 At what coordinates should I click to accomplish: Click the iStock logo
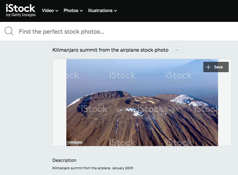coord(21,10)
